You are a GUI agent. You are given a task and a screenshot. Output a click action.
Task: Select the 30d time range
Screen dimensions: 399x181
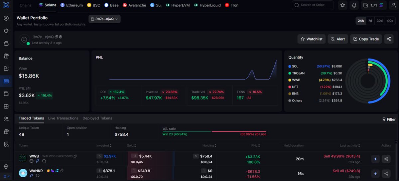pos(379,21)
